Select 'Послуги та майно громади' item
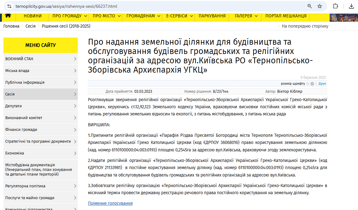358x210 pixels. [x=41, y=198]
